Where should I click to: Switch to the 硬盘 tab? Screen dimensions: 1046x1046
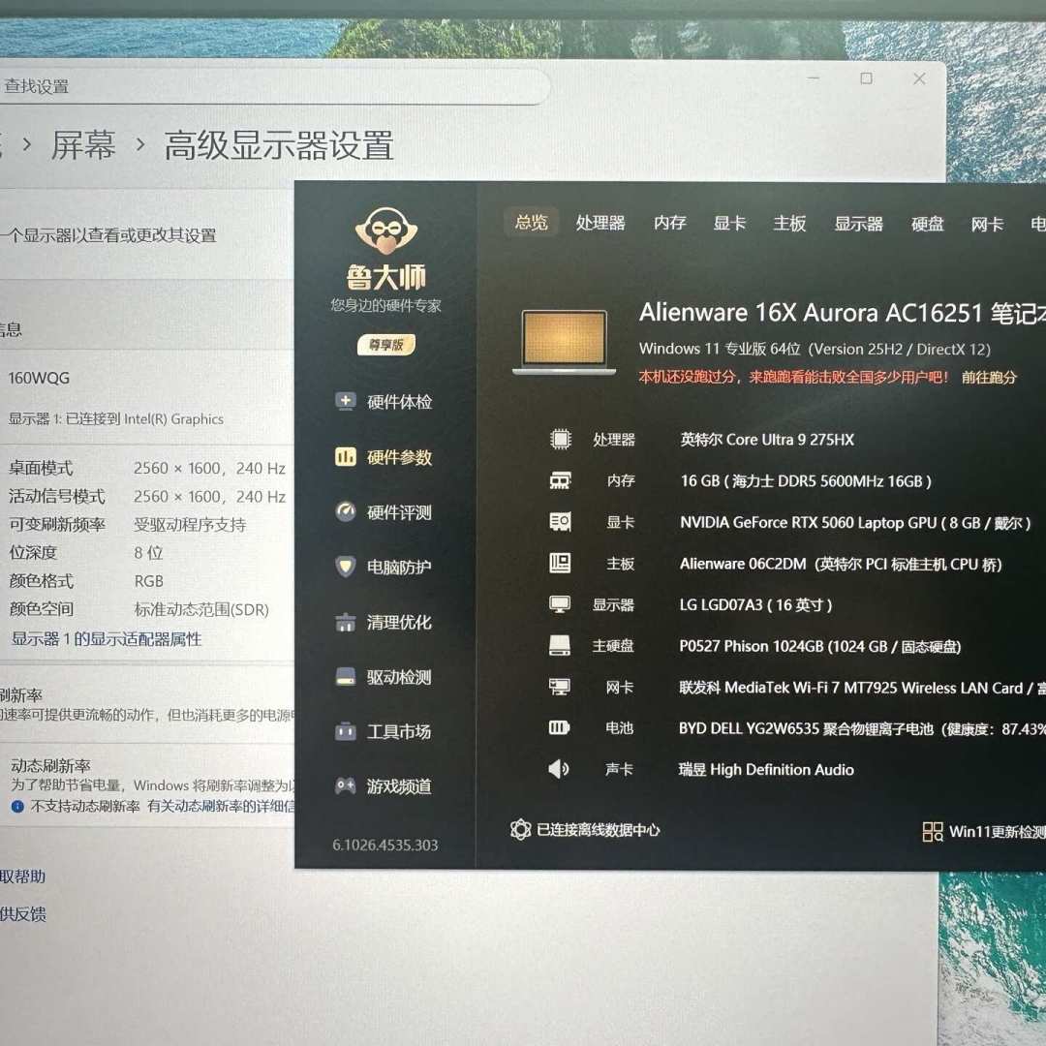(x=927, y=224)
